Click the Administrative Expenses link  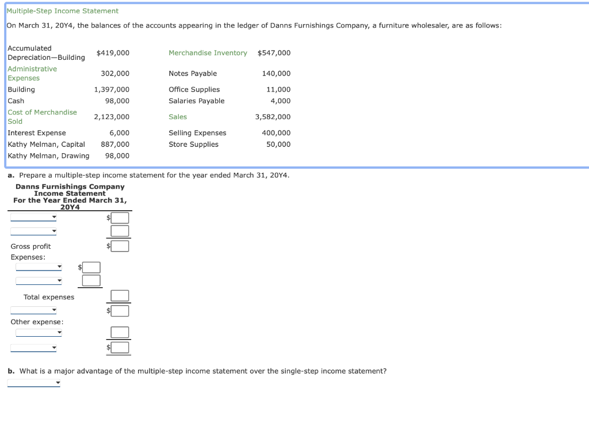(32, 73)
